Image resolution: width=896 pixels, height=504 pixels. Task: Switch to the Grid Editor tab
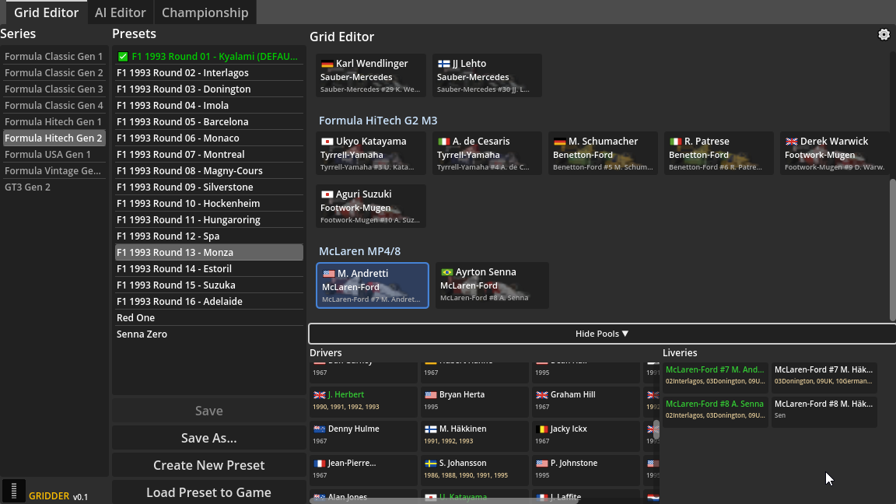(x=47, y=12)
